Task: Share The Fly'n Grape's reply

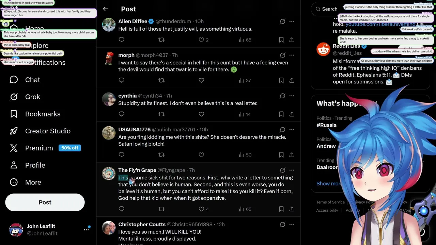Action: tap(292, 209)
